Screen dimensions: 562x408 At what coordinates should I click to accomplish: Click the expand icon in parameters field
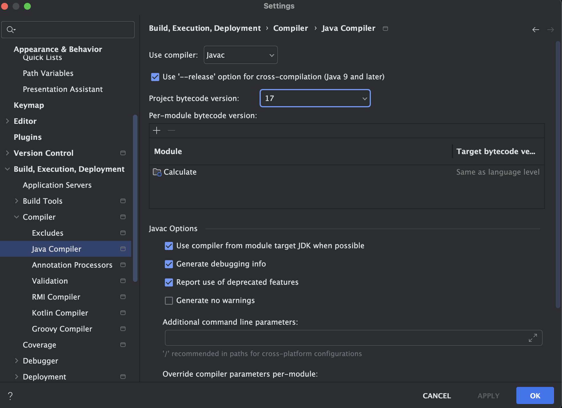click(x=533, y=338)
